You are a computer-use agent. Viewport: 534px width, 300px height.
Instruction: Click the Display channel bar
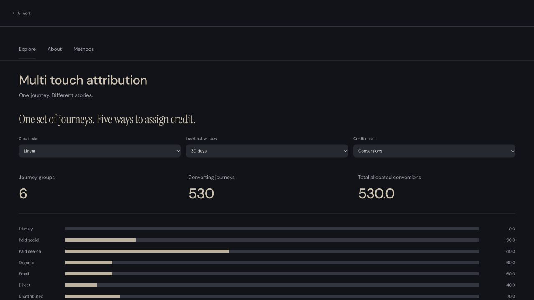click(272, 229)
